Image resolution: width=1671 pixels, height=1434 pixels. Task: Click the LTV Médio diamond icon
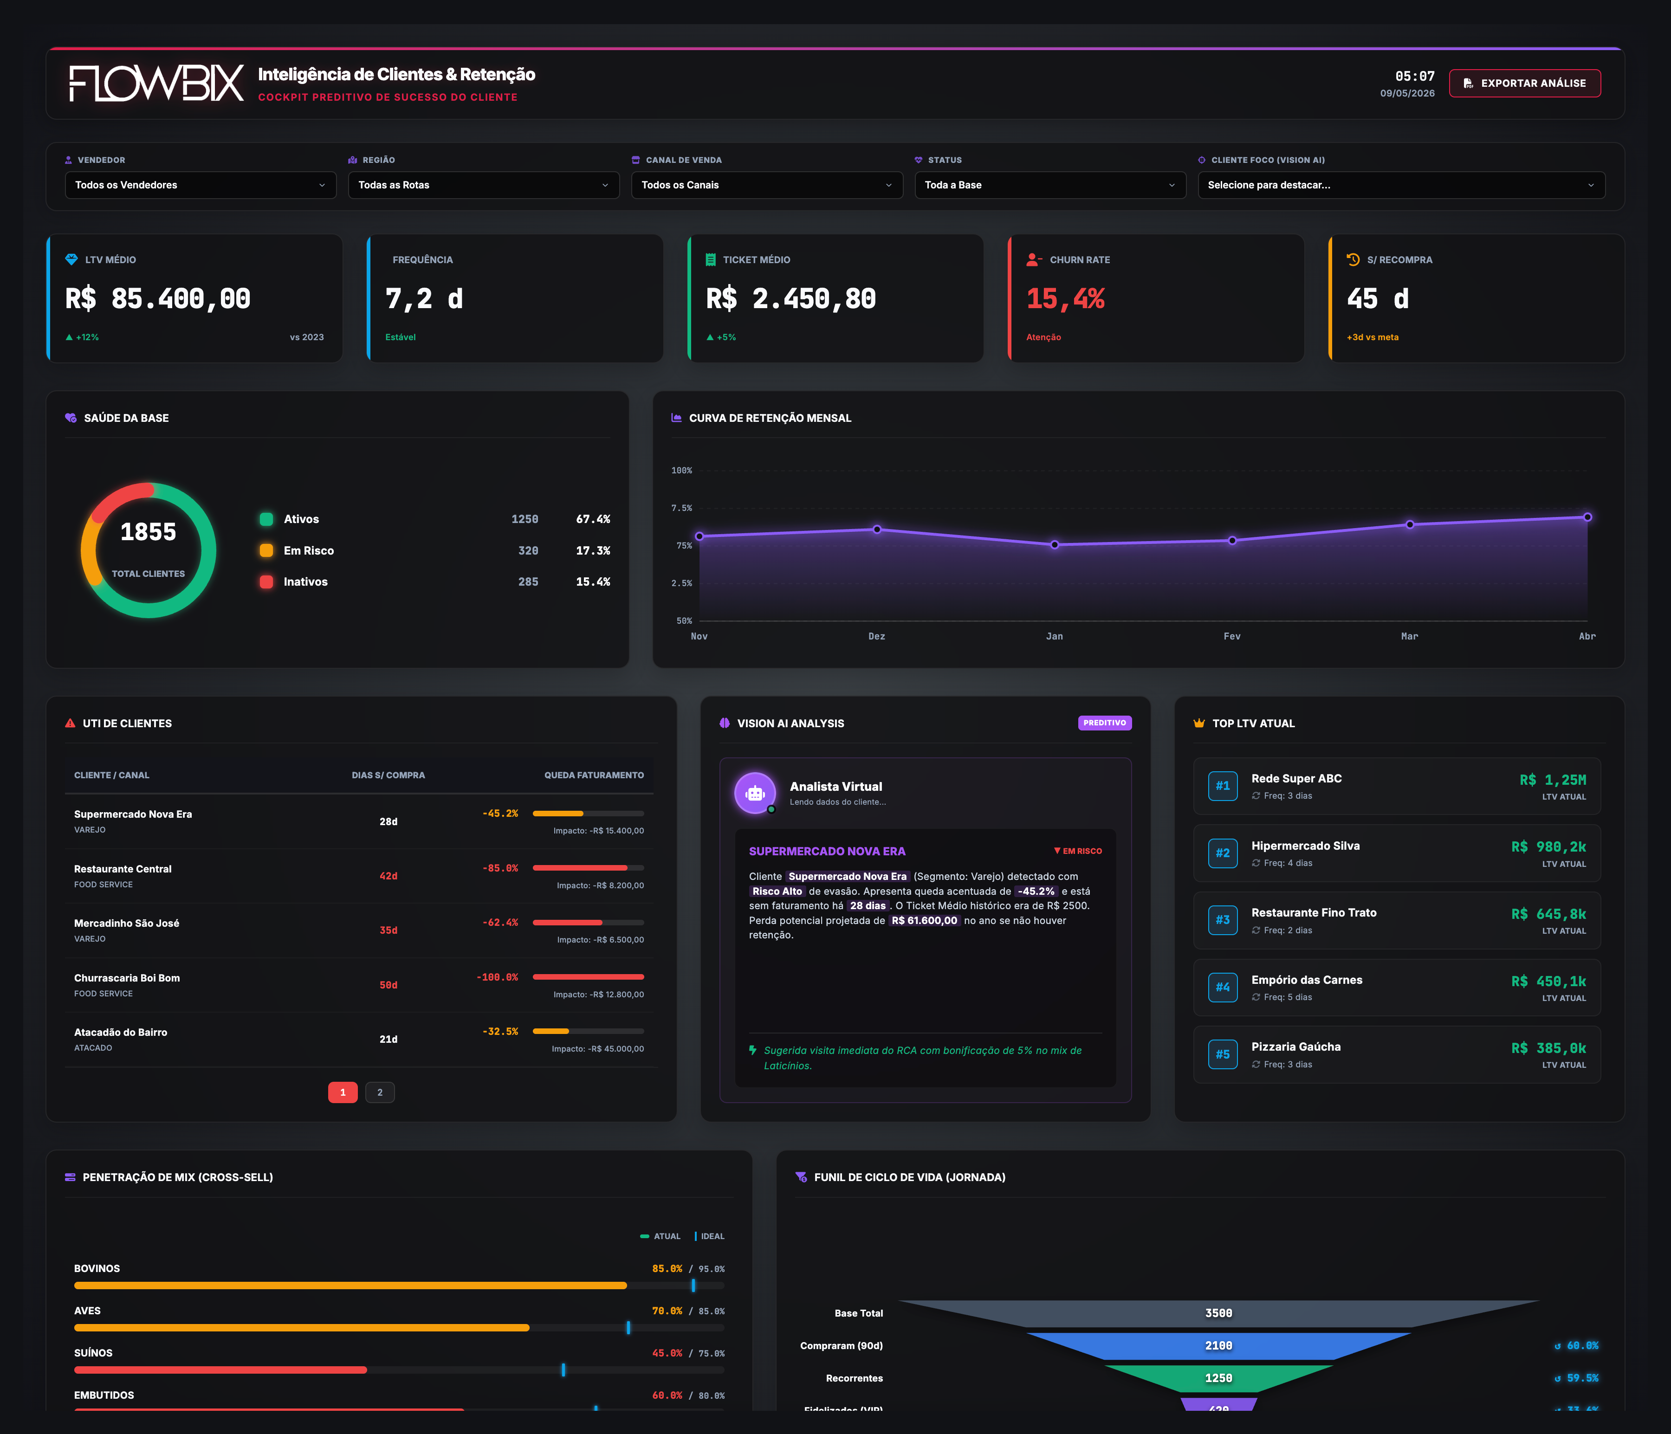pos(71,260)
